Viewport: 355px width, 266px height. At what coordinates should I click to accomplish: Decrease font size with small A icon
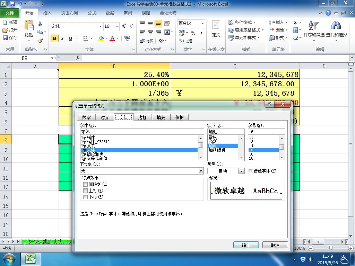(x=131, y=26)
